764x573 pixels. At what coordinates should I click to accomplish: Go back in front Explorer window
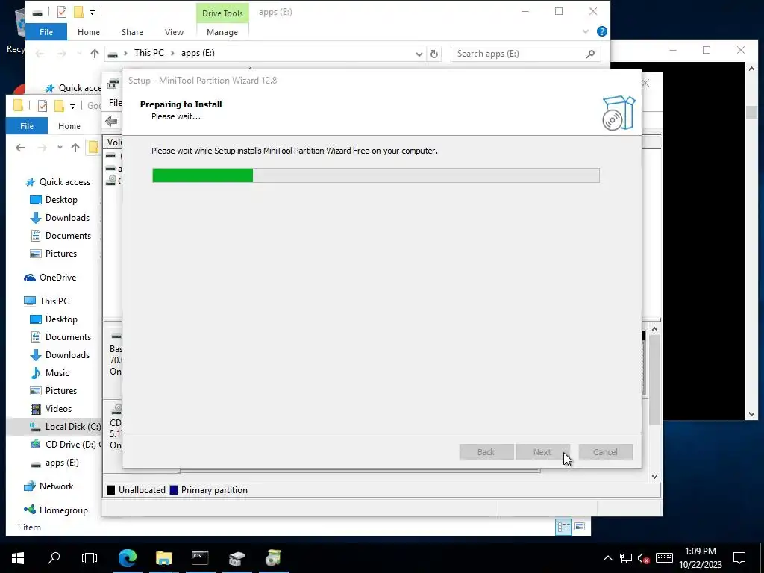[x=20, y=147]
